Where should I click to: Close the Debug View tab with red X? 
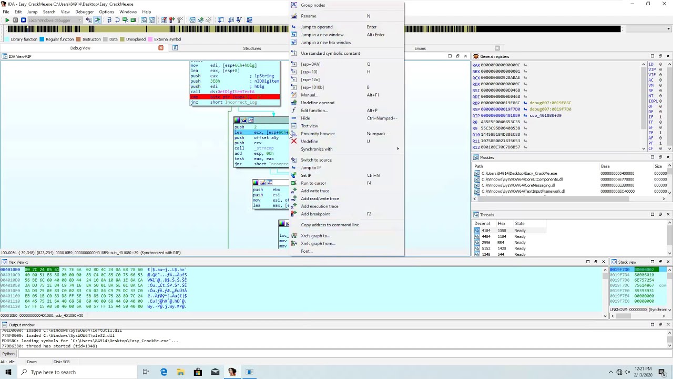161,48
